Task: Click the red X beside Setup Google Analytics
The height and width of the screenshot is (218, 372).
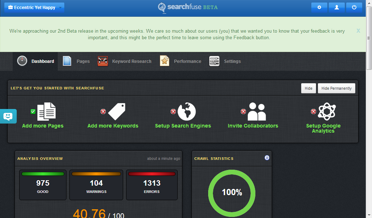Action: (314, 112)
